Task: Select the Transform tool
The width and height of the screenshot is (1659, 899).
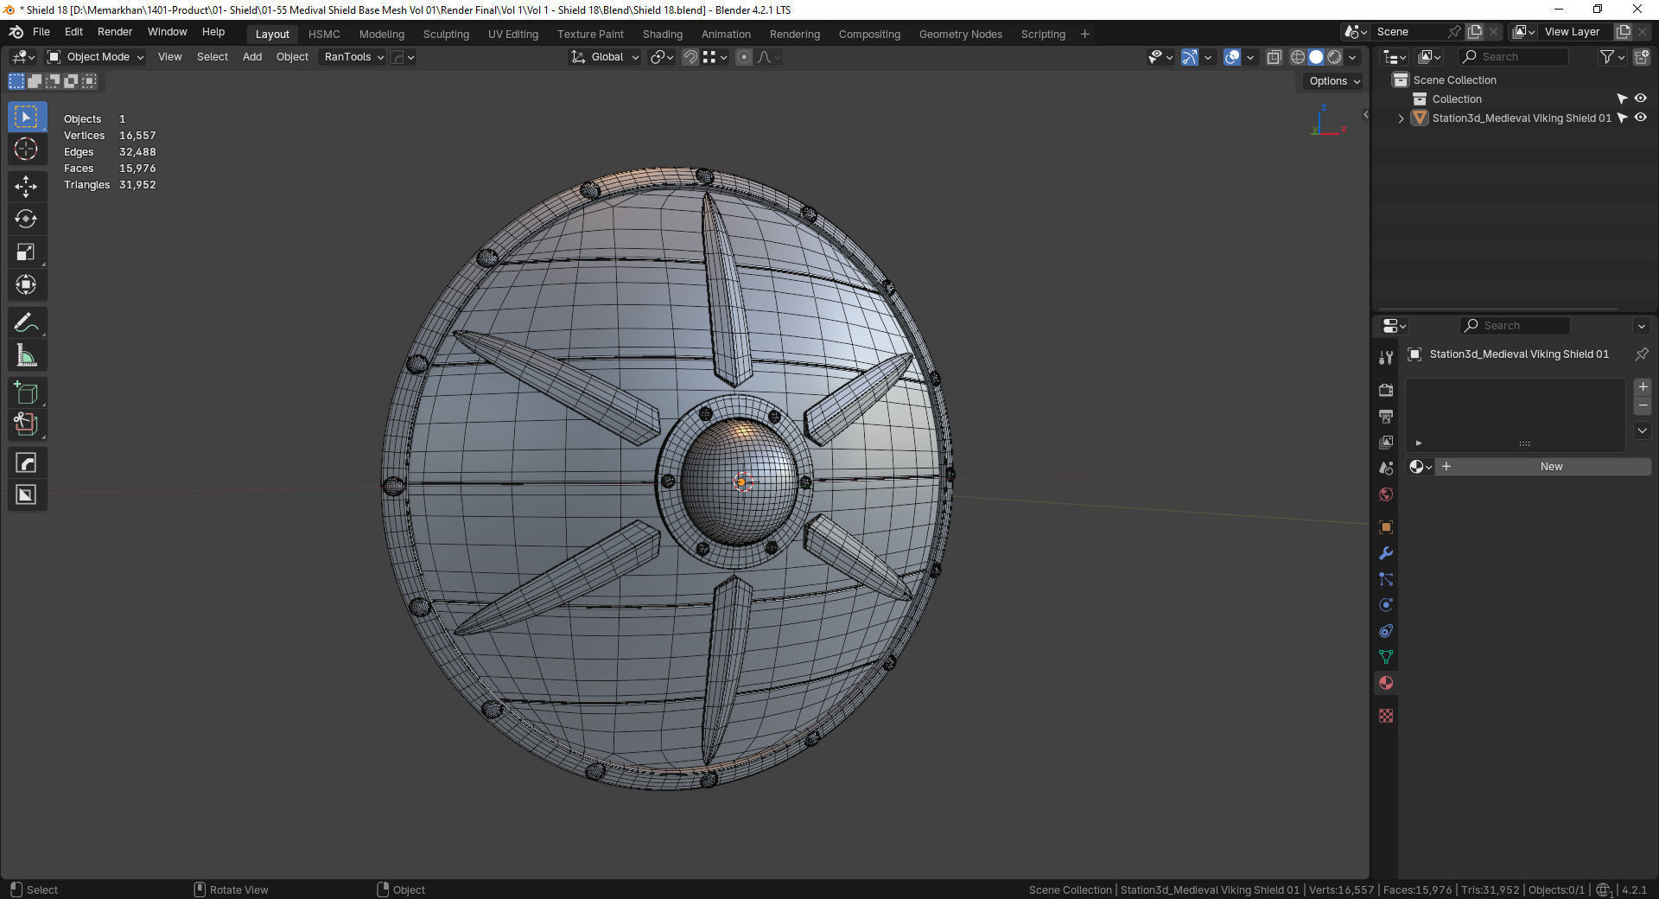Action: (27, 284)
